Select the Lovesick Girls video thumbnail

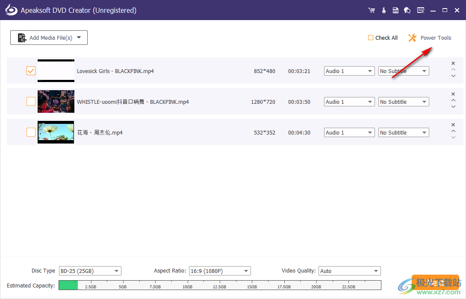56,70
